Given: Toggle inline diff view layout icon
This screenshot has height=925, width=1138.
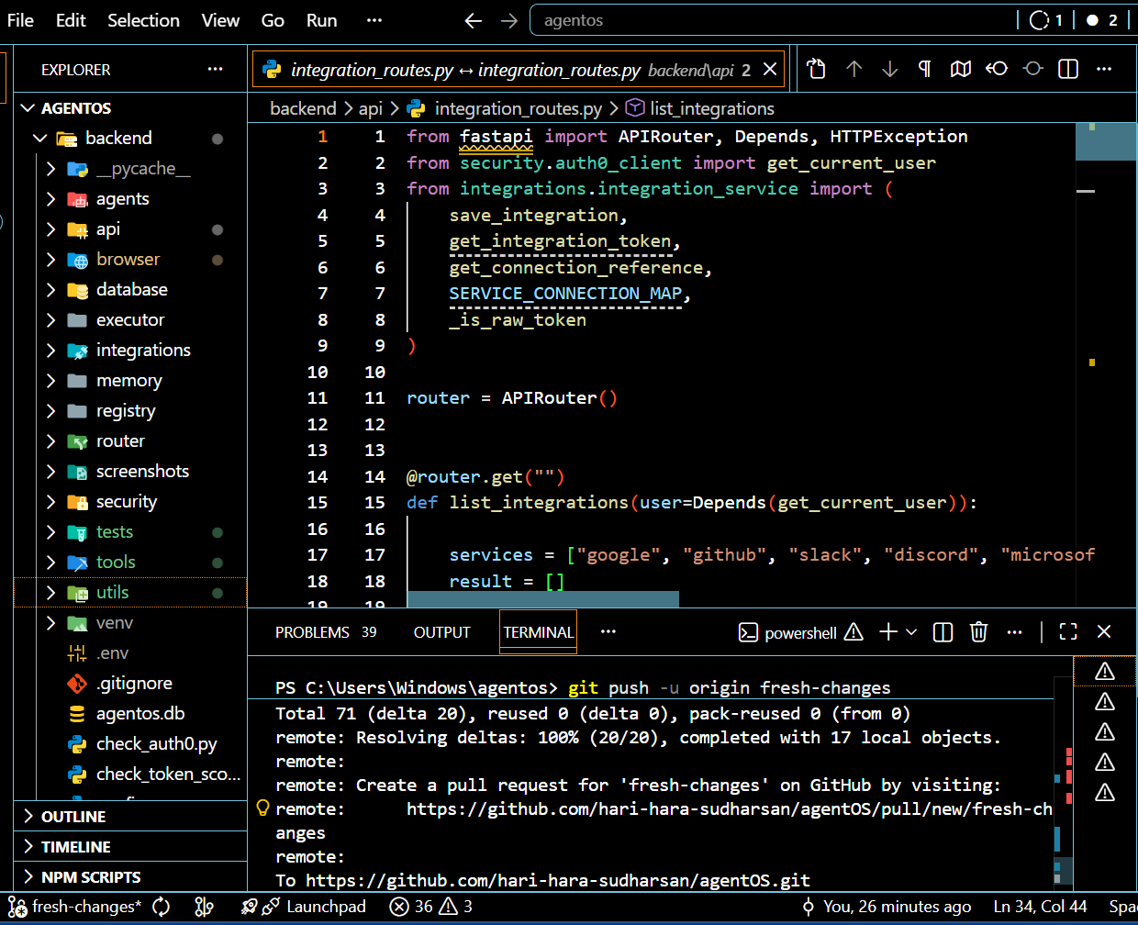Looking at the screenshot, I should point(1068,69).
